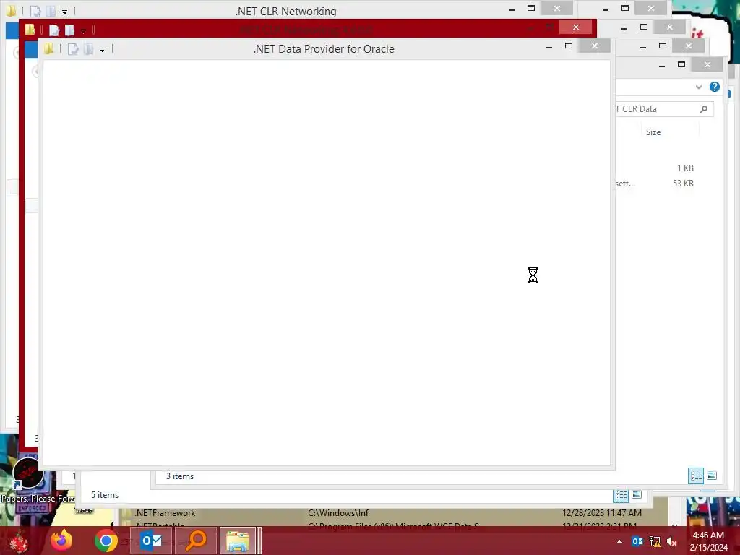Minimize the .NET CLR Networking window

pos(512,9)
